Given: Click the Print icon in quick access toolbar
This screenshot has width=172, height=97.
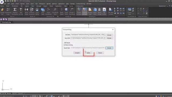Looking at the screenshot, I should click(15, 1).
